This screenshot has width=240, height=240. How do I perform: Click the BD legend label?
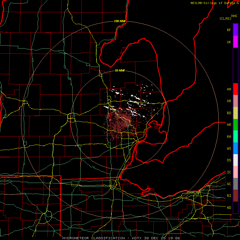pos(229,113)
